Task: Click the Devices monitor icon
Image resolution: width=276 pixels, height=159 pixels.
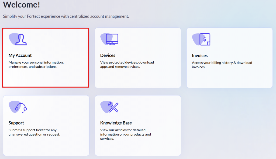Action: point(109,39)
